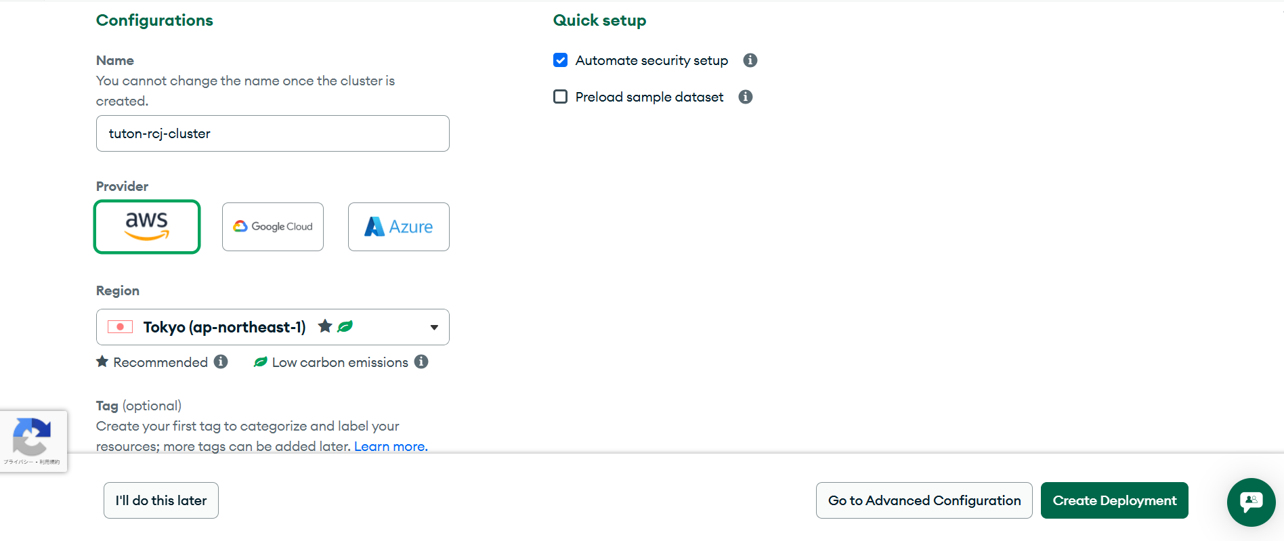This screenshot has width=1284, height=541.
Task: Choose Azure as provider
Action: coord(399,227)
